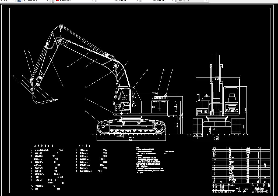Click the red color swatch in the toolbar
Image resolution: width=278 pixels, height=196 pixels.
point(57,1)
